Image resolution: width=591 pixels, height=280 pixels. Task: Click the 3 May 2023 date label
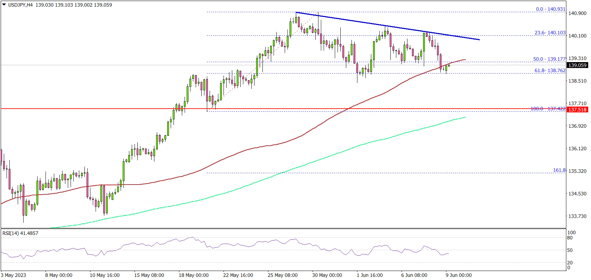click(13, 275)
